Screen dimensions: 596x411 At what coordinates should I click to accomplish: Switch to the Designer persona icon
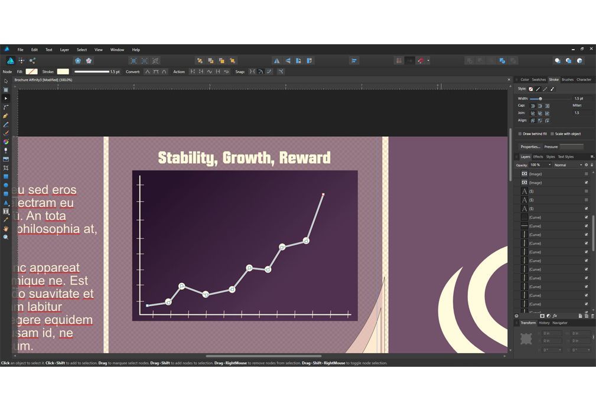(11, 61)
